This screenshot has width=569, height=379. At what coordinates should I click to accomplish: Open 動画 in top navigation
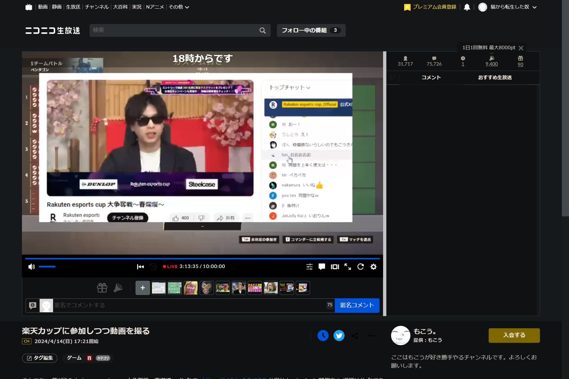point(43,7)
